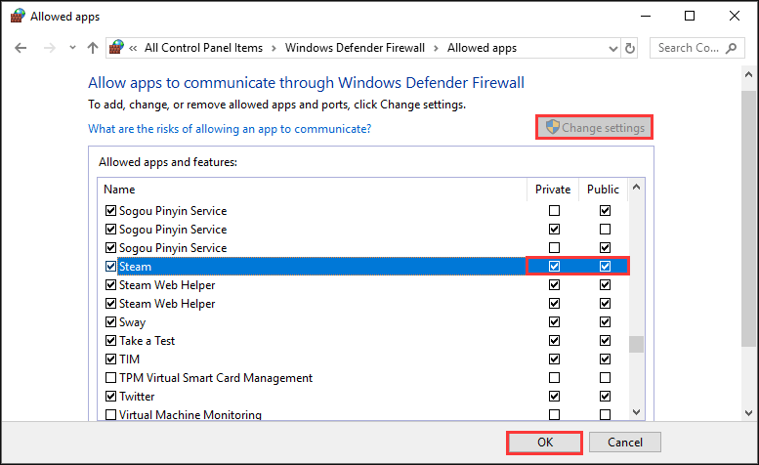This screenshot has height=465, width=759.
Task: Go forward using the forward arrow
Action: [50, 48]
